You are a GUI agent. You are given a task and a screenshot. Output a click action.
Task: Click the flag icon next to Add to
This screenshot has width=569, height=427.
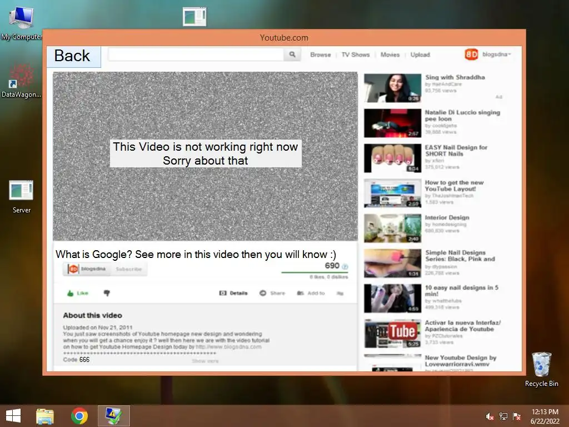[340, 294]
